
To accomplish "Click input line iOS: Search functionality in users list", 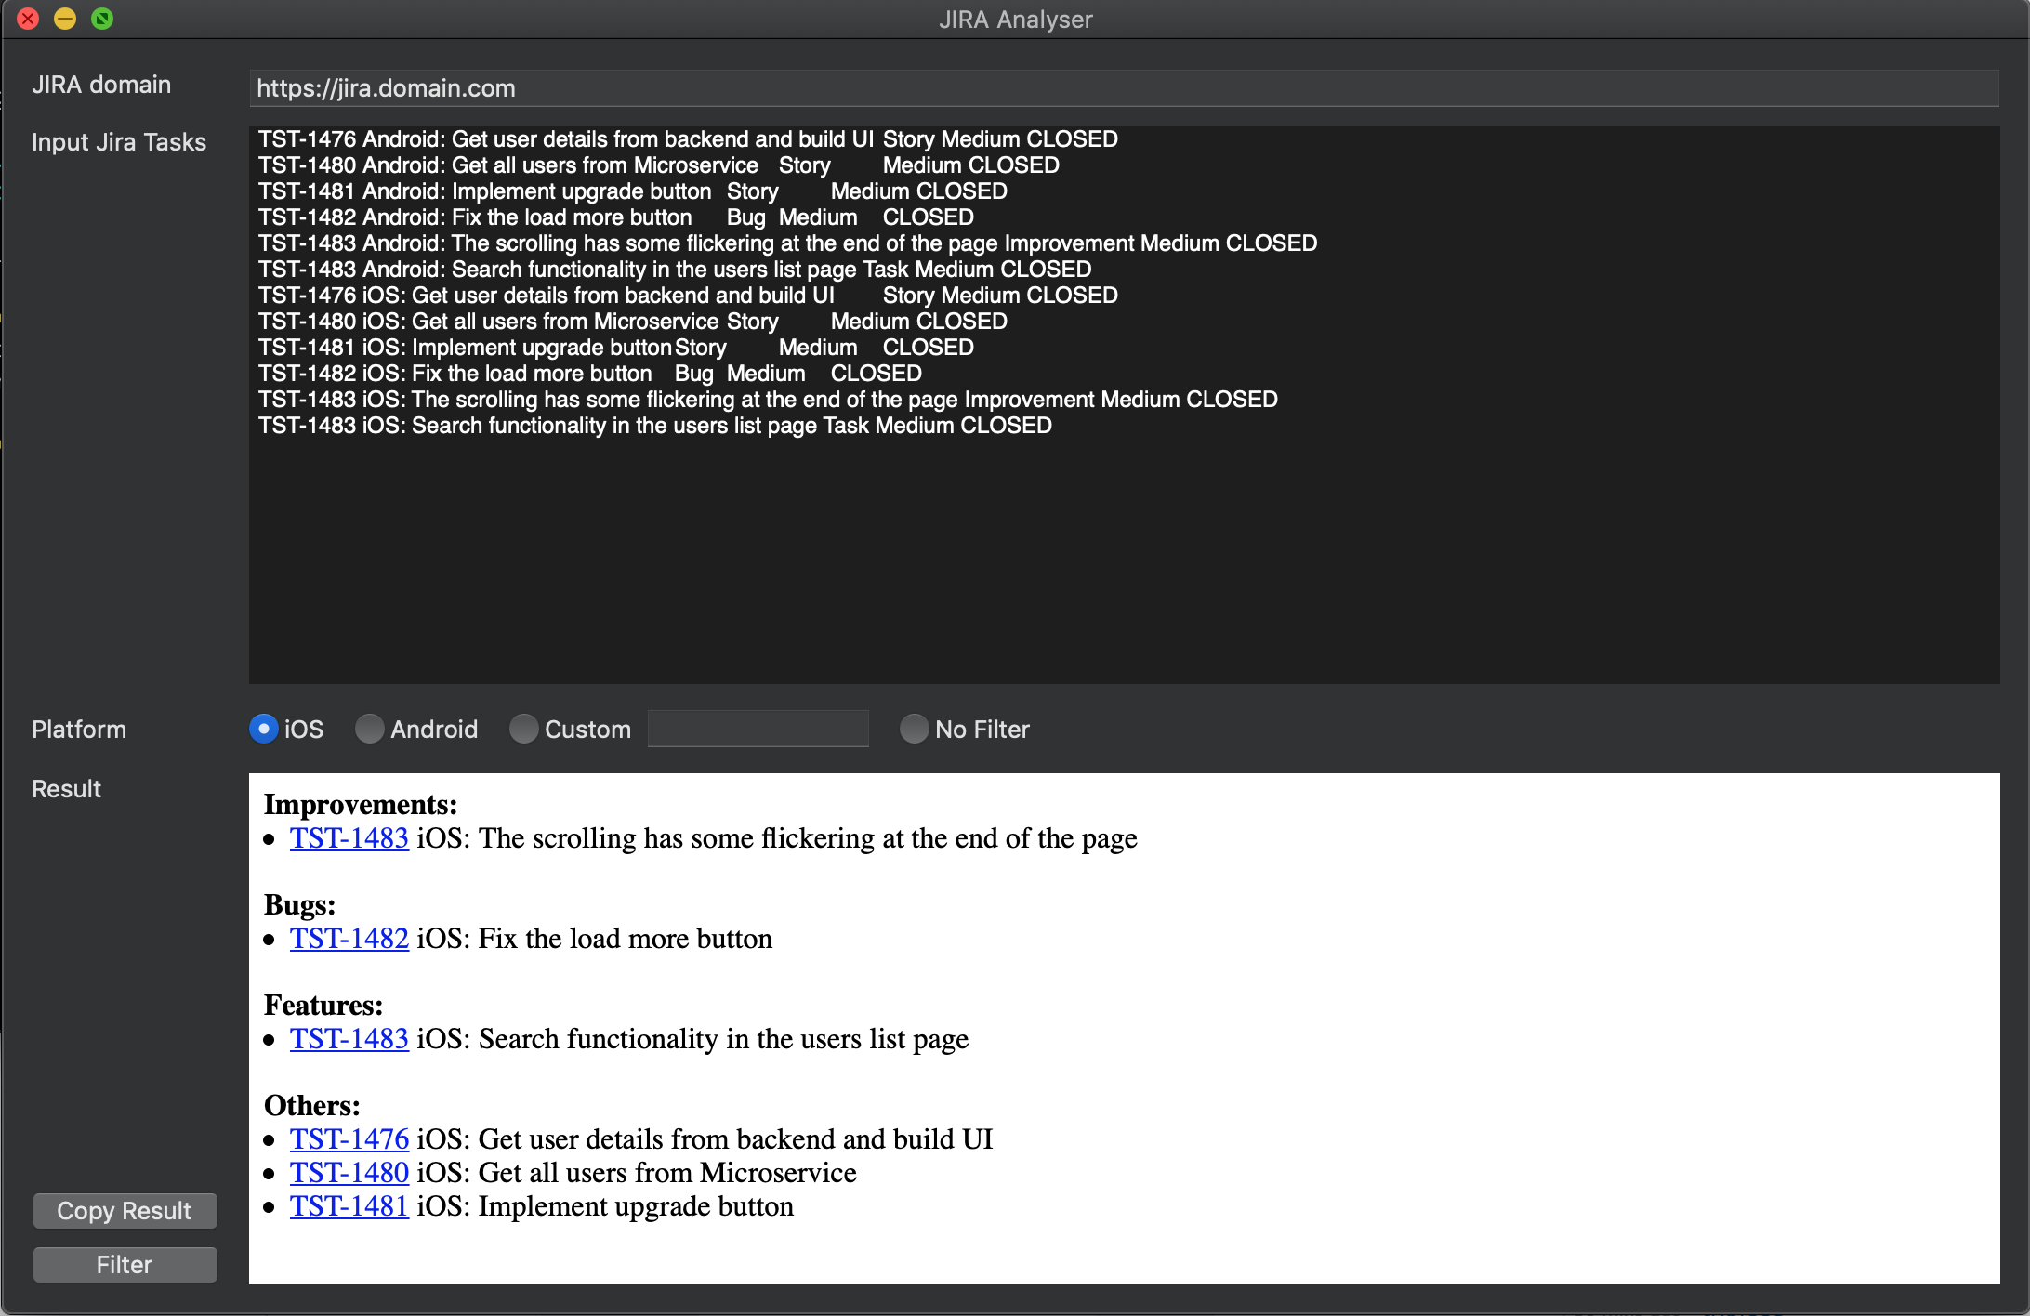I will (655, 426).
